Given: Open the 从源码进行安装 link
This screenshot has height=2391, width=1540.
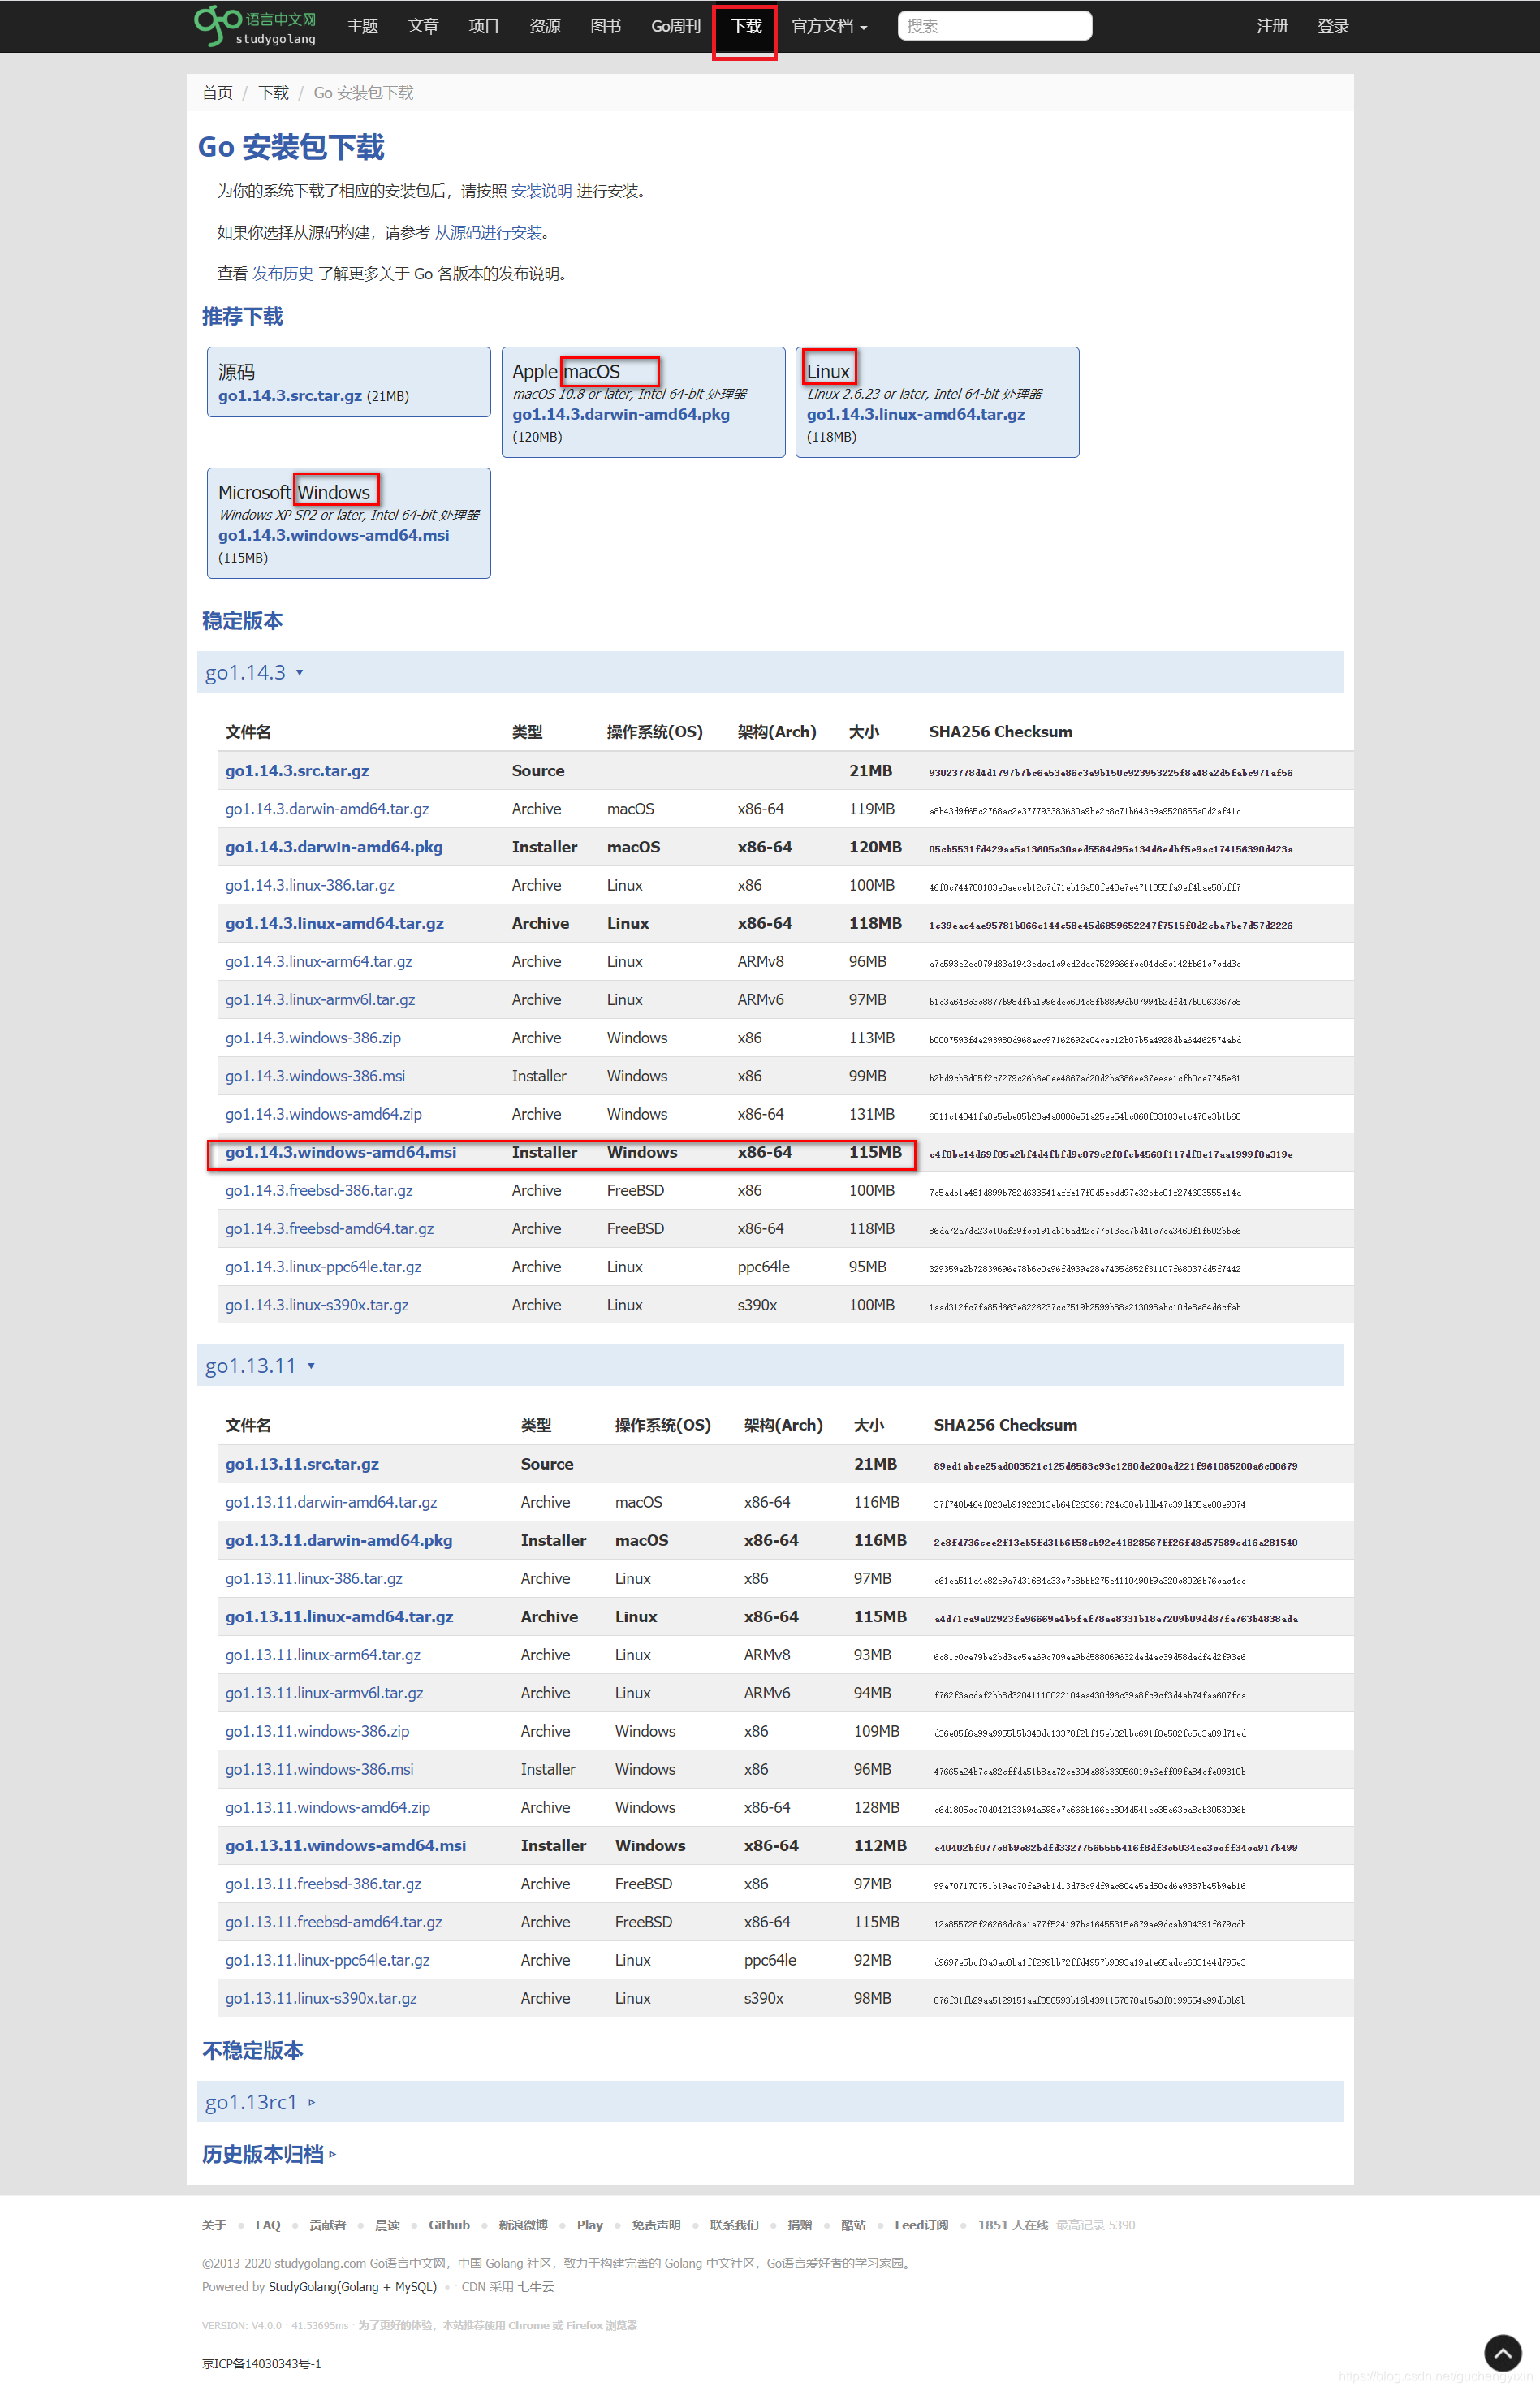Looking at the screenshot, I should (x=488, y=232).
